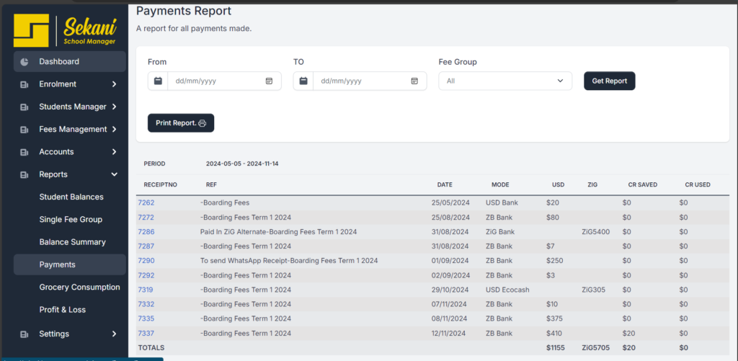Click the calendar icon beside From field

point(158,81)
